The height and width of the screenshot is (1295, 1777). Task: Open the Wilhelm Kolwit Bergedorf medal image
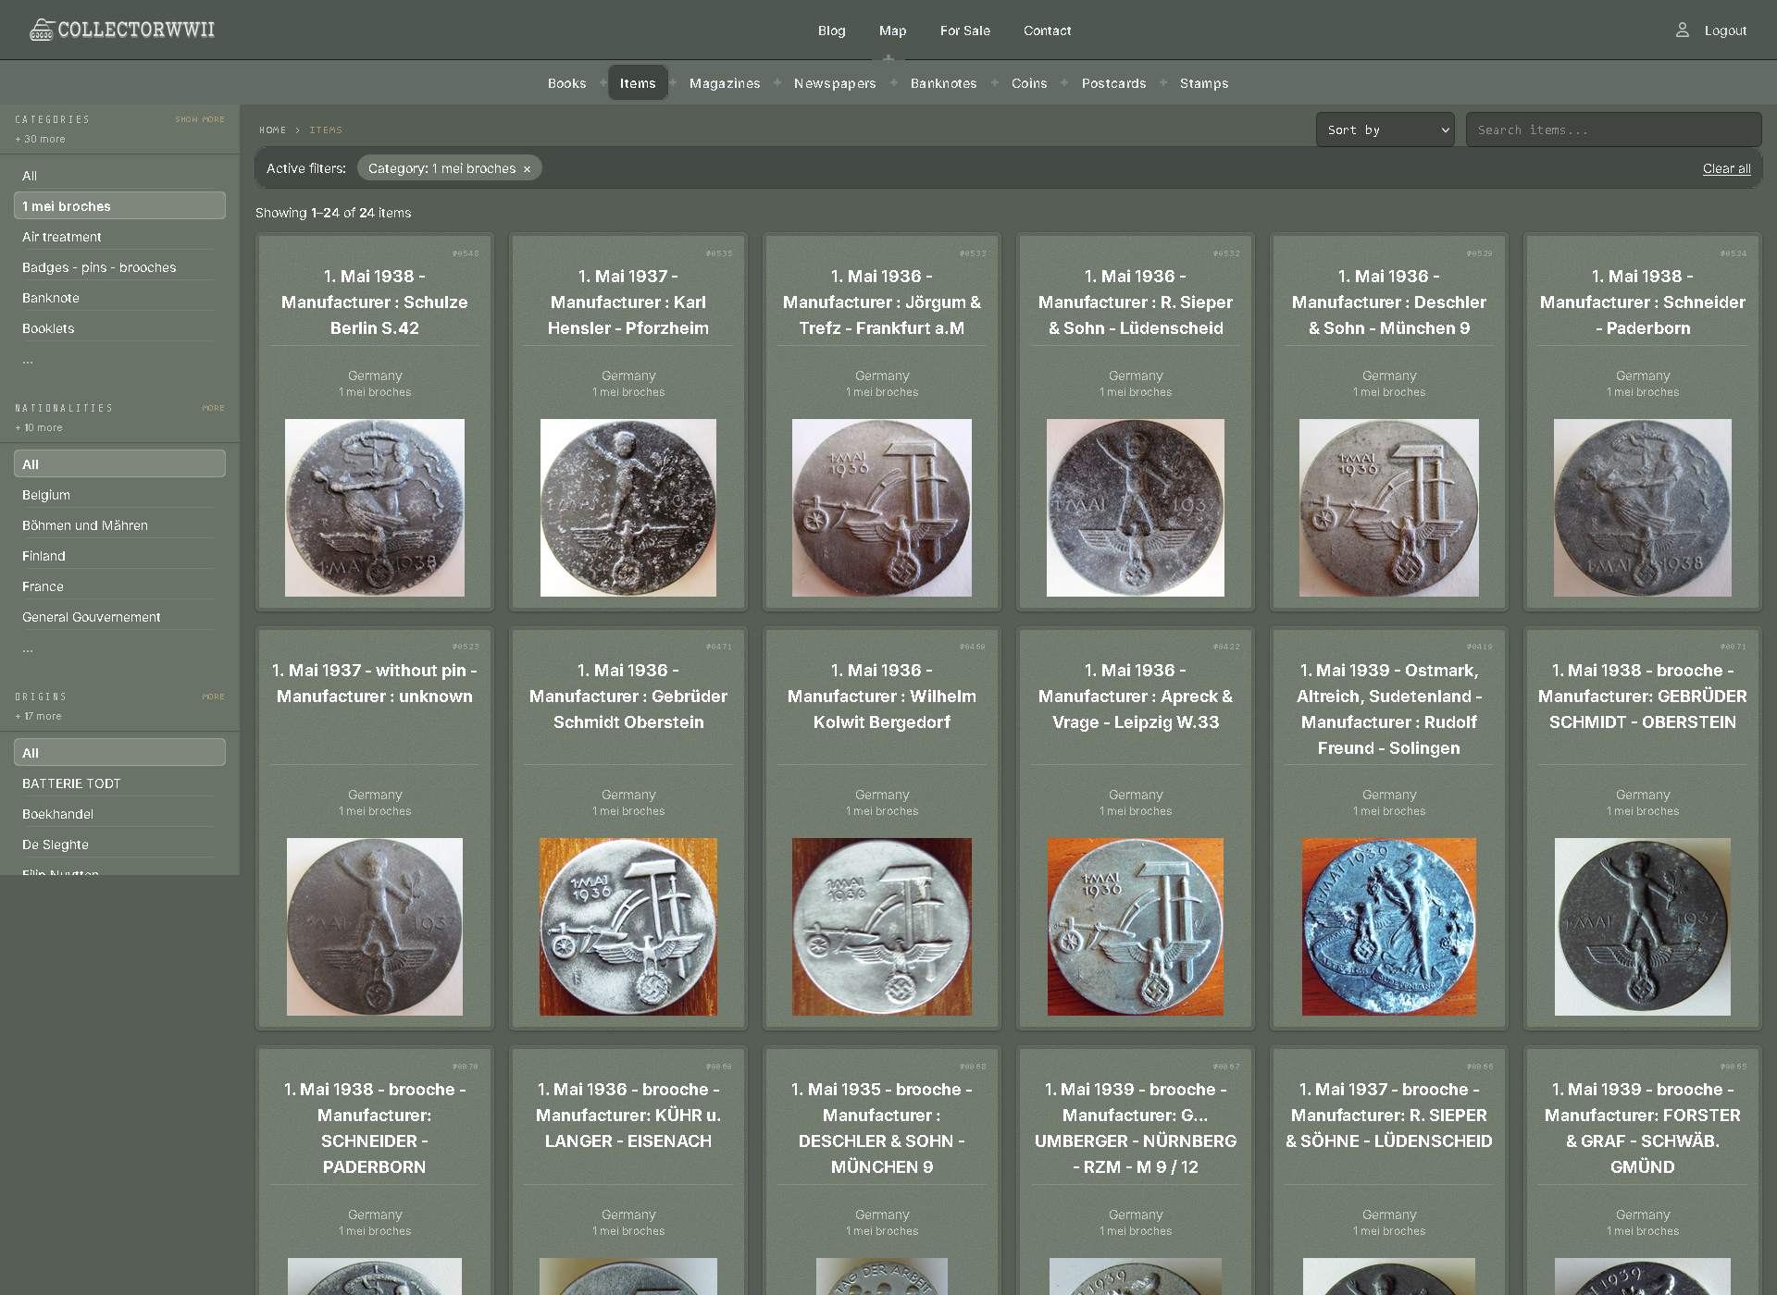[881, 926]
